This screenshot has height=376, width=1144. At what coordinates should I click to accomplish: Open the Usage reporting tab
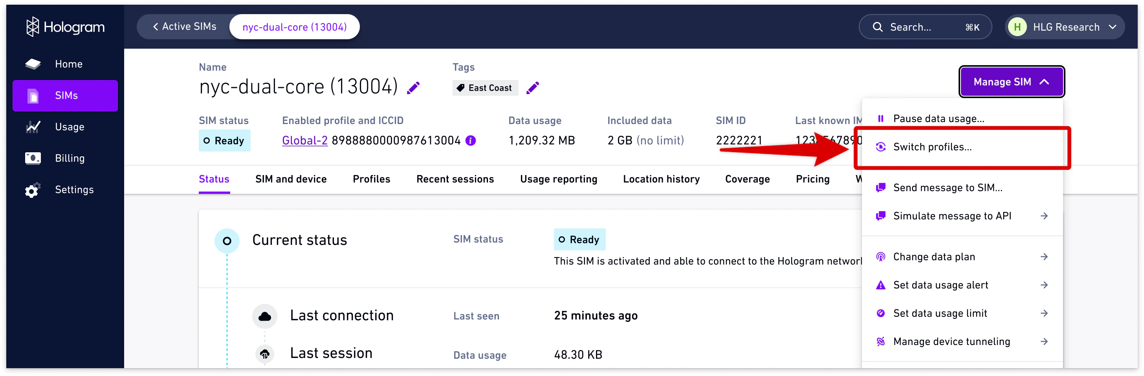(x=558, y=179)
